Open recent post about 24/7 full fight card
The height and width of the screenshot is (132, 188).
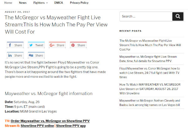tap(150, 73)
